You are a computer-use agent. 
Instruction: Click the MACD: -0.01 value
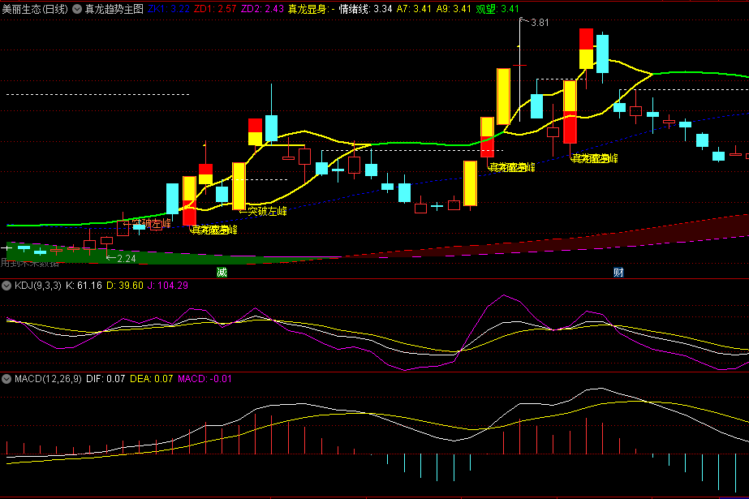(205, 379)
